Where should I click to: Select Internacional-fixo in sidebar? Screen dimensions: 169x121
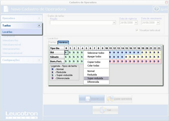[11, 49]
